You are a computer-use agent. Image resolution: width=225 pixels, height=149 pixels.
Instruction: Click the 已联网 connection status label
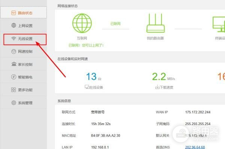click(115, 24)
